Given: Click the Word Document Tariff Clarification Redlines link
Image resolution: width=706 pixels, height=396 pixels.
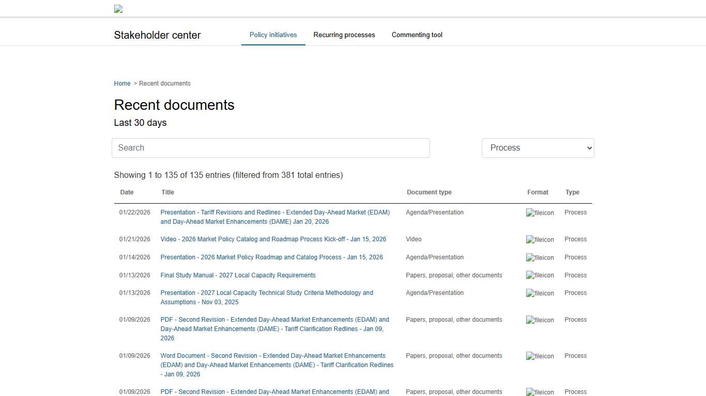Looking at the screenshot, I should tap(277, 365).
